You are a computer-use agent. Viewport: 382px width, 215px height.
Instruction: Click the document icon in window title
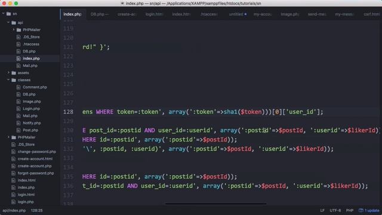point(122,4)
